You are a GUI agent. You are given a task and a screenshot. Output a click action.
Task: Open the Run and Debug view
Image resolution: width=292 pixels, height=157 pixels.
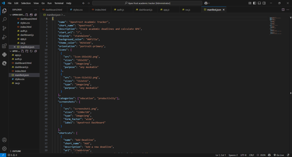point(4,37)
